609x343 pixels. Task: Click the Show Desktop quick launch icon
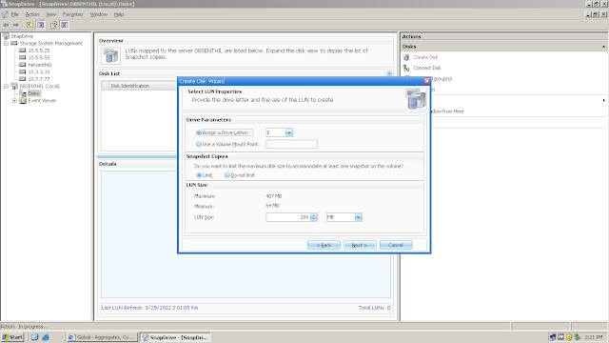click(x=34, y=337)
